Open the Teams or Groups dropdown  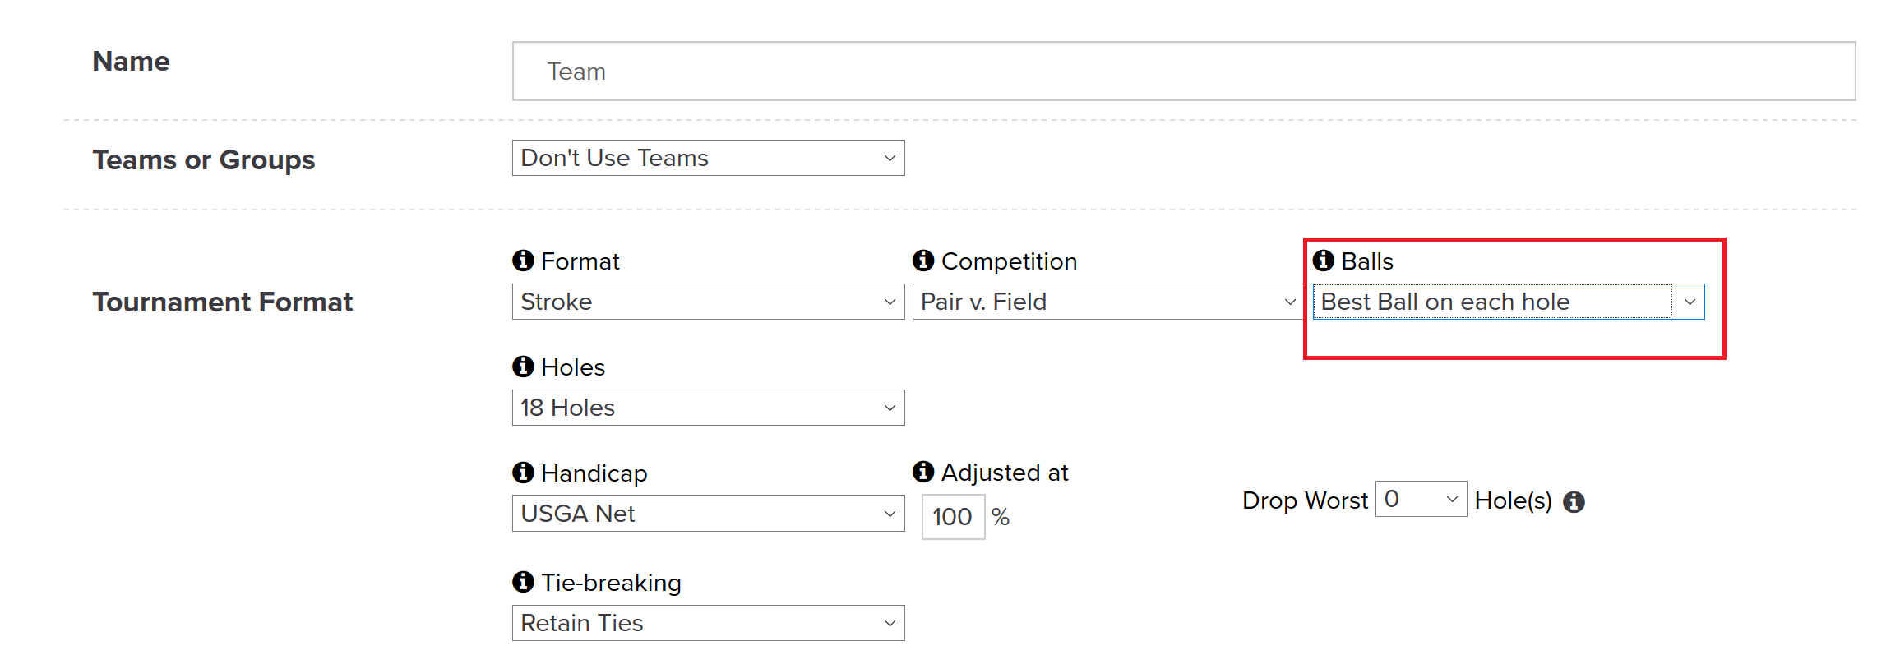708,158
